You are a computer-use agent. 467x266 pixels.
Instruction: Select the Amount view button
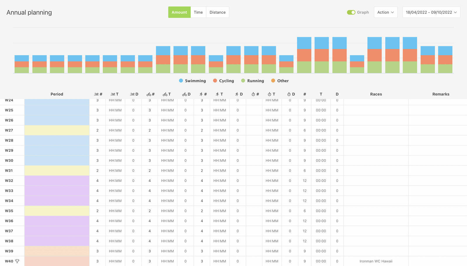(179, 12)
